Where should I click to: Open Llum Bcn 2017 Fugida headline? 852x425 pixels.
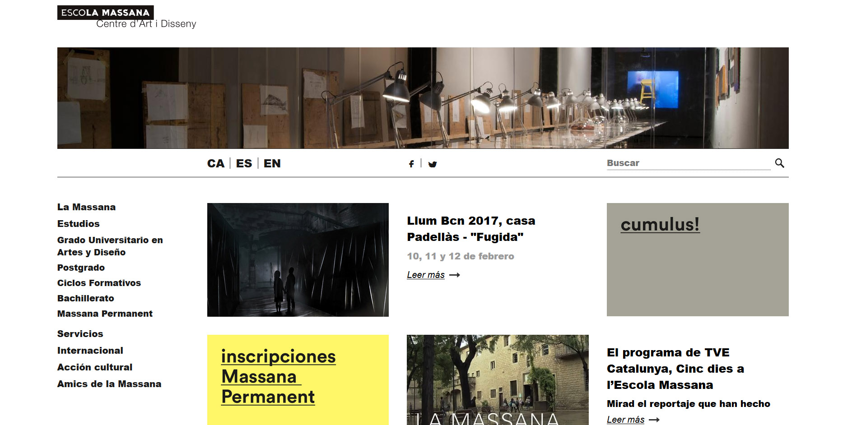pyautogui.click(x=471, y=229)
